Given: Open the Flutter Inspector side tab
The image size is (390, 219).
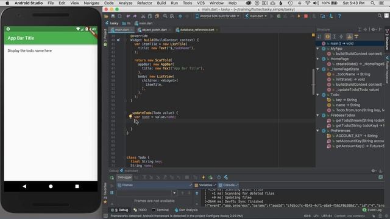Looking at the screenshot, I should (388, 70).
